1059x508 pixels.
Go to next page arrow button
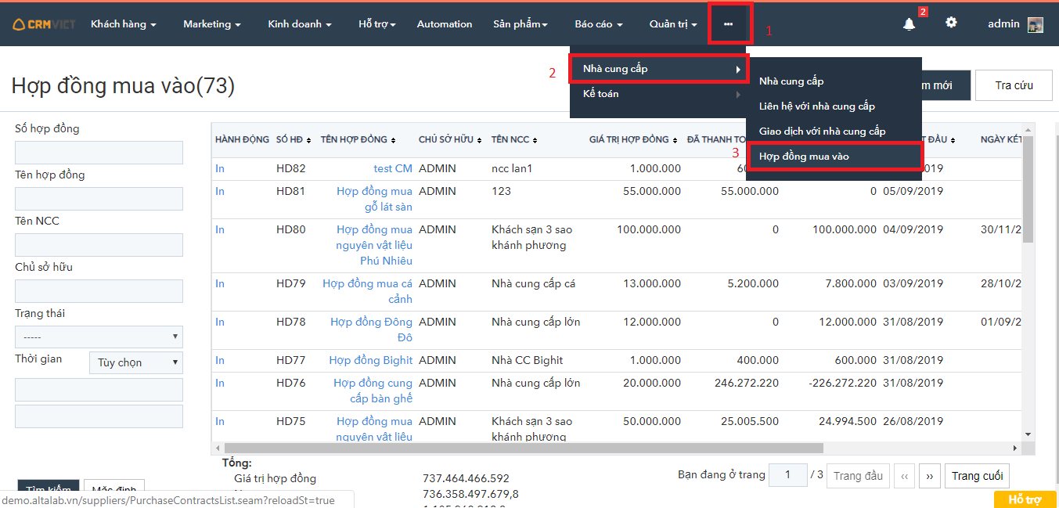(x=929, y=476)
